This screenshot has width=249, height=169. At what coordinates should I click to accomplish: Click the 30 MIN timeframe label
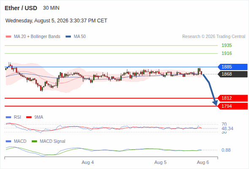[x=51, y=8]
